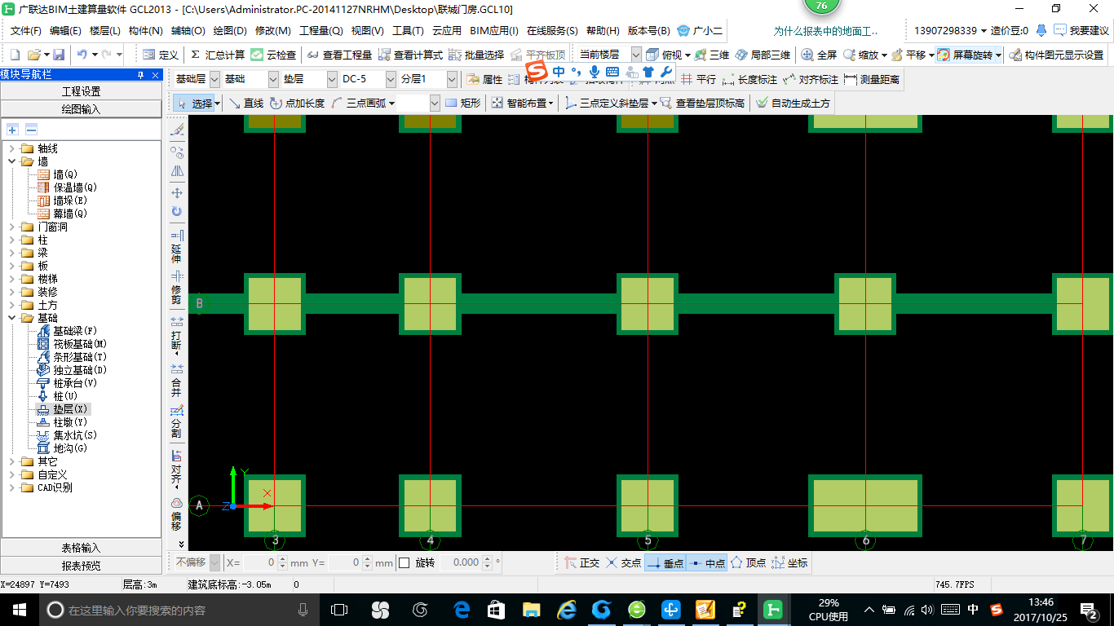The height and width of the screenshot is (626, 1114).
Task: Open 属性 properties panel
Action: 484,79
